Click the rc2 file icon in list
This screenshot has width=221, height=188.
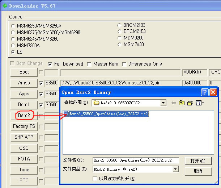click(x=66, y=114)
